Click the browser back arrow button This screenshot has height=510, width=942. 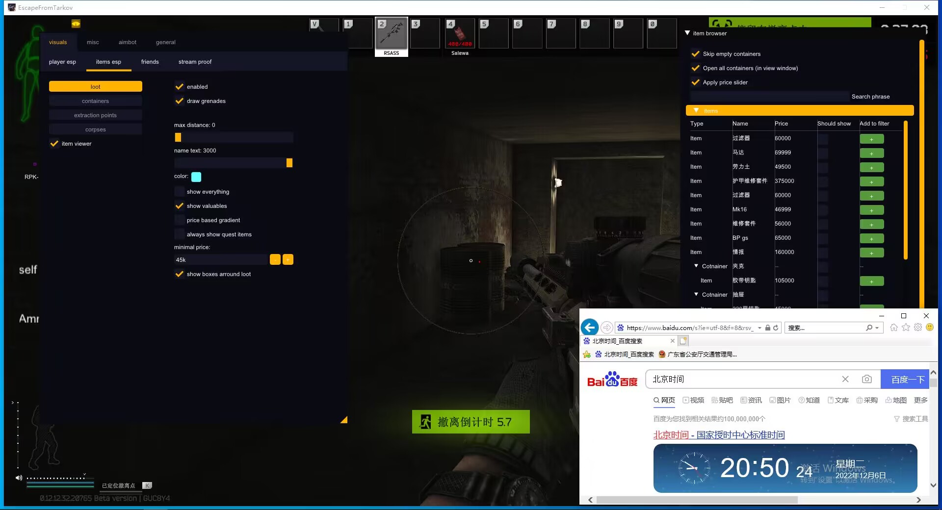click(x=589, y=328)
